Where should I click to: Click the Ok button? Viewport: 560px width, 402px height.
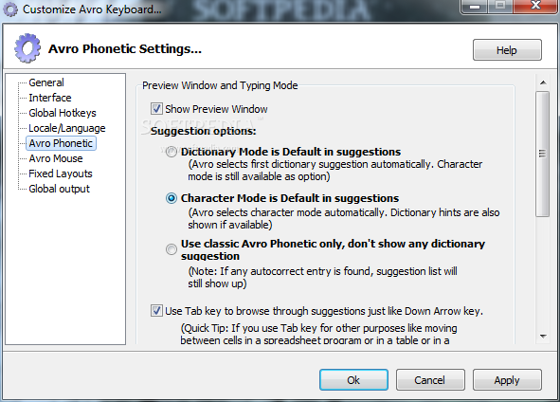(353, 380)
